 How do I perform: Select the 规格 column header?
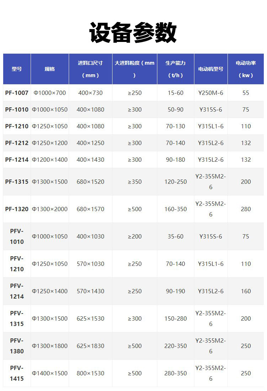pos(50,69)
